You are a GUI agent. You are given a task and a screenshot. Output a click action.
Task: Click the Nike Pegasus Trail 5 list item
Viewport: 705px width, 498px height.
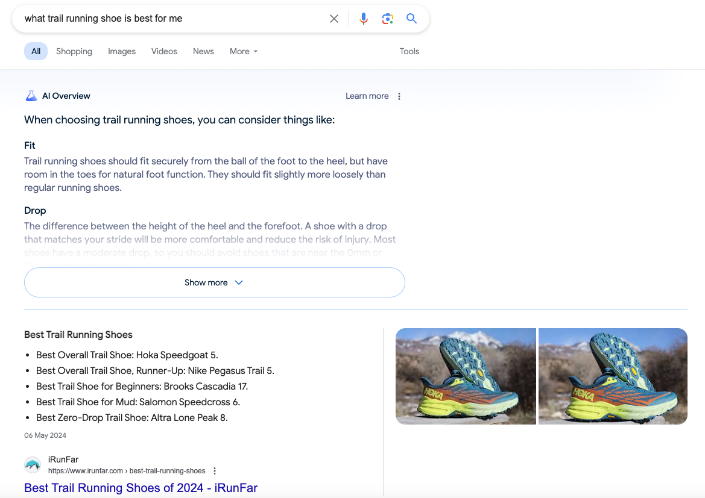(155, 371)
